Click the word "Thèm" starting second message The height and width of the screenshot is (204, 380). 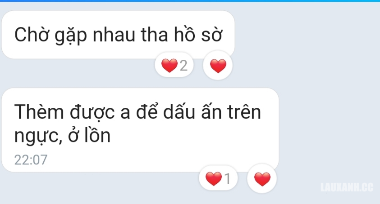click(x=39, y=112)
